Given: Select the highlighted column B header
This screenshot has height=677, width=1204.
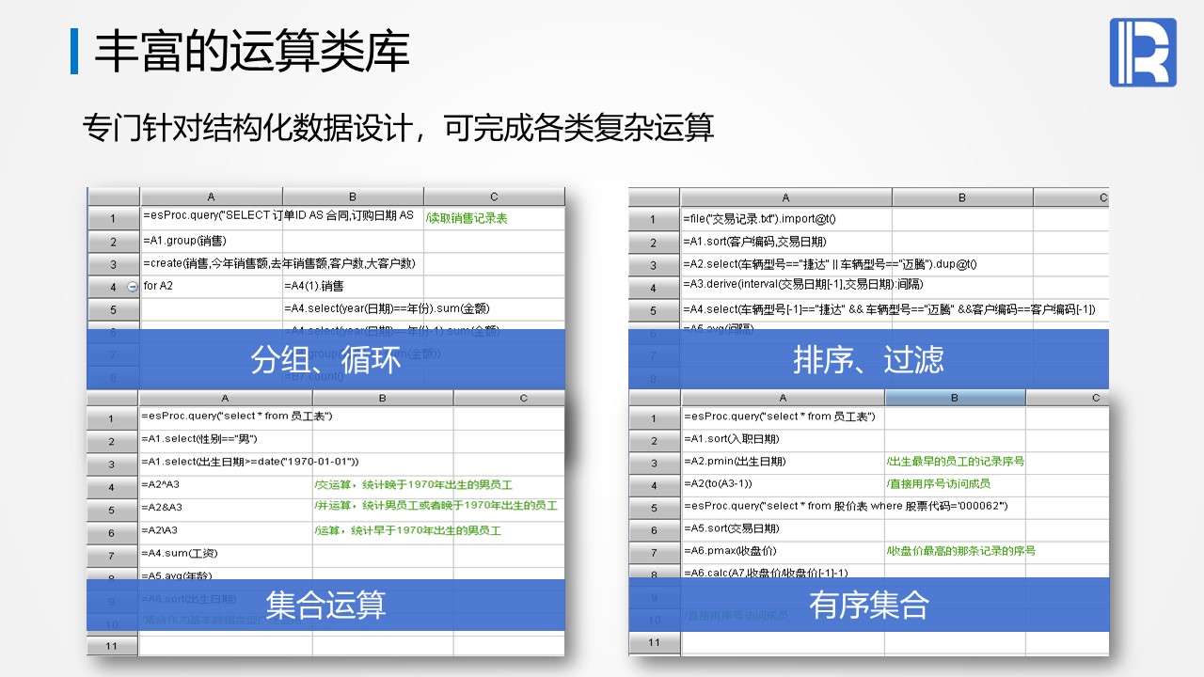Looking at the screenshot, I should [955, 398].
